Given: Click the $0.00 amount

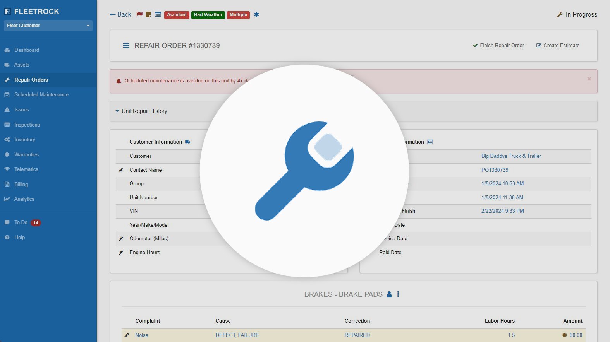Looking at the screenshot, I should point(576,335).
